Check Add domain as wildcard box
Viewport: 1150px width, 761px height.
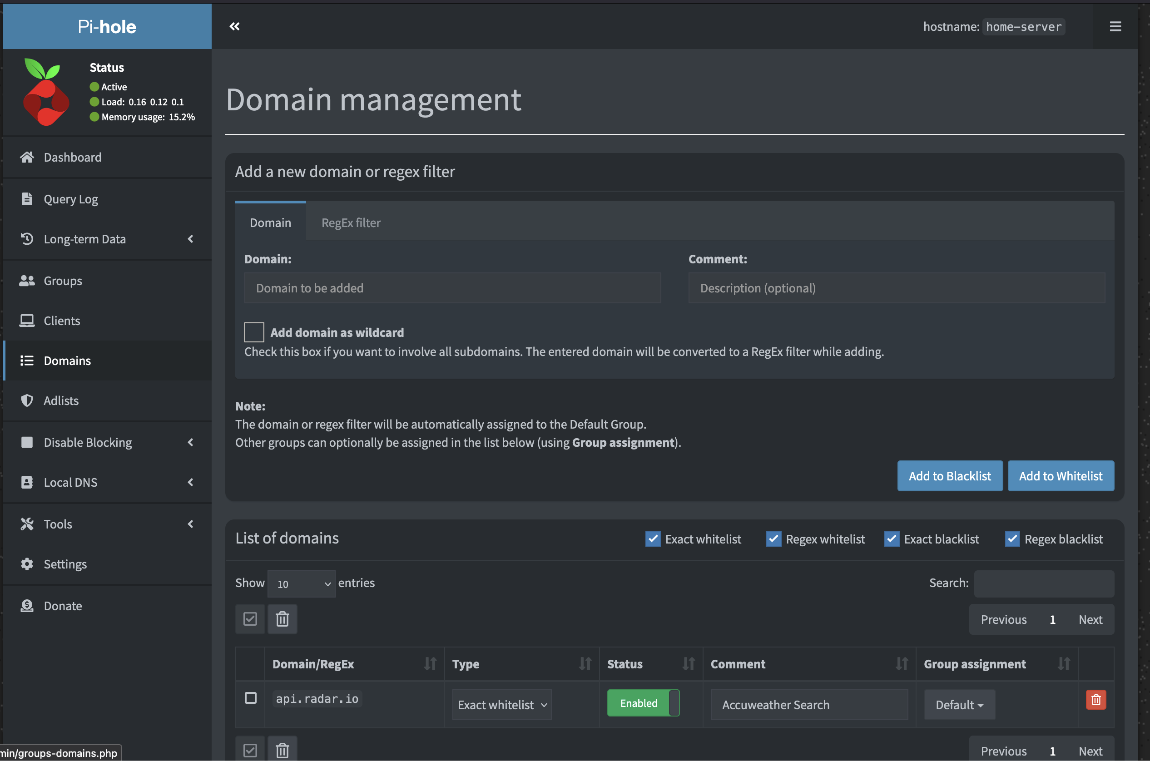point(254,332)
